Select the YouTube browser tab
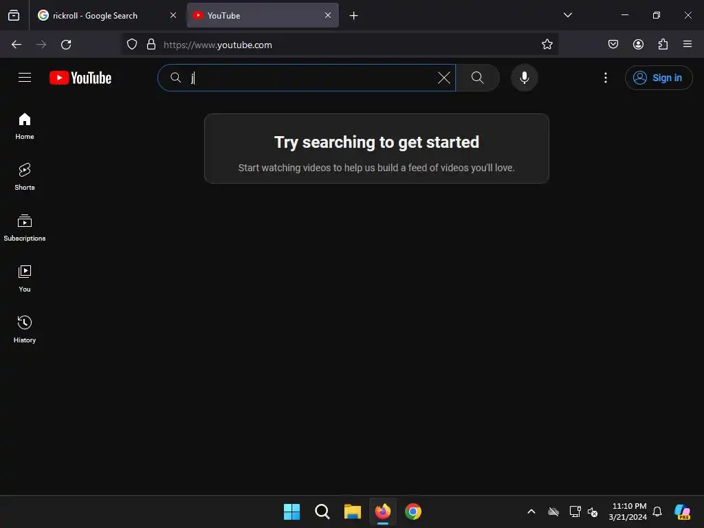This screenshot has height=528, width=704. pos(263,15)
